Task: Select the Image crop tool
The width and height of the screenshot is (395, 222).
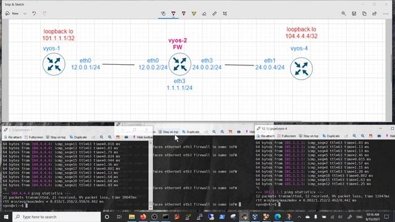Action: click(225, 14)
